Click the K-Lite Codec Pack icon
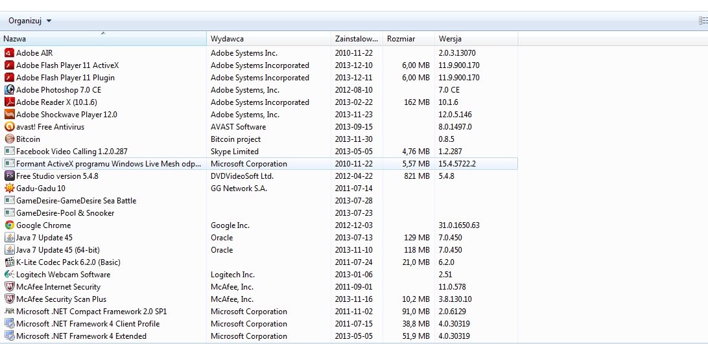Screen dimensions: 708x344 click(10, 262)
